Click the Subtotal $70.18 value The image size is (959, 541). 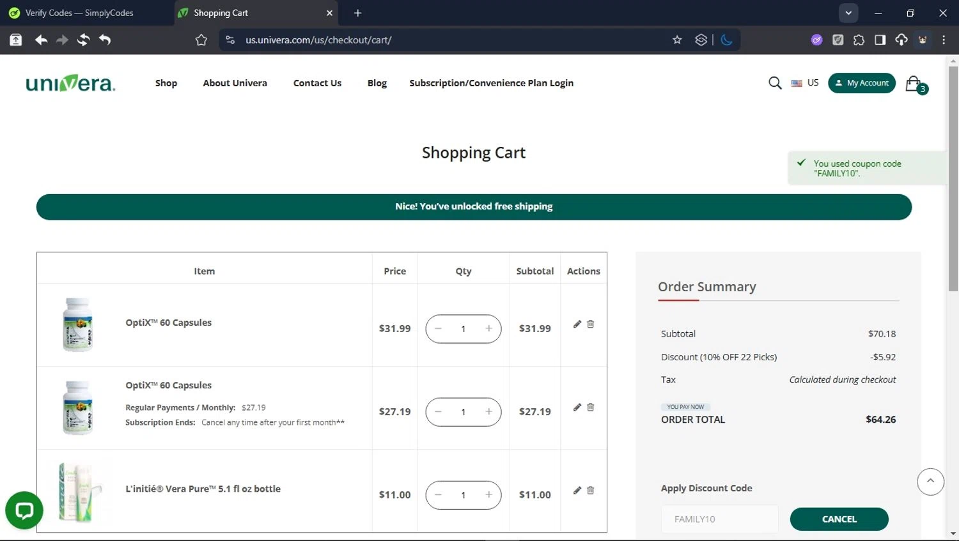pos(882,333)
